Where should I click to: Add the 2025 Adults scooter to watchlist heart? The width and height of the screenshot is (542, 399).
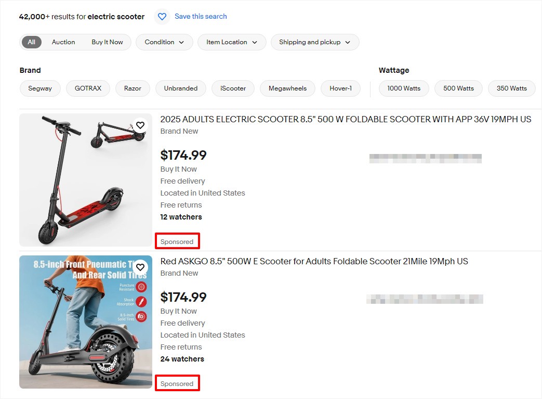point(140,125)
